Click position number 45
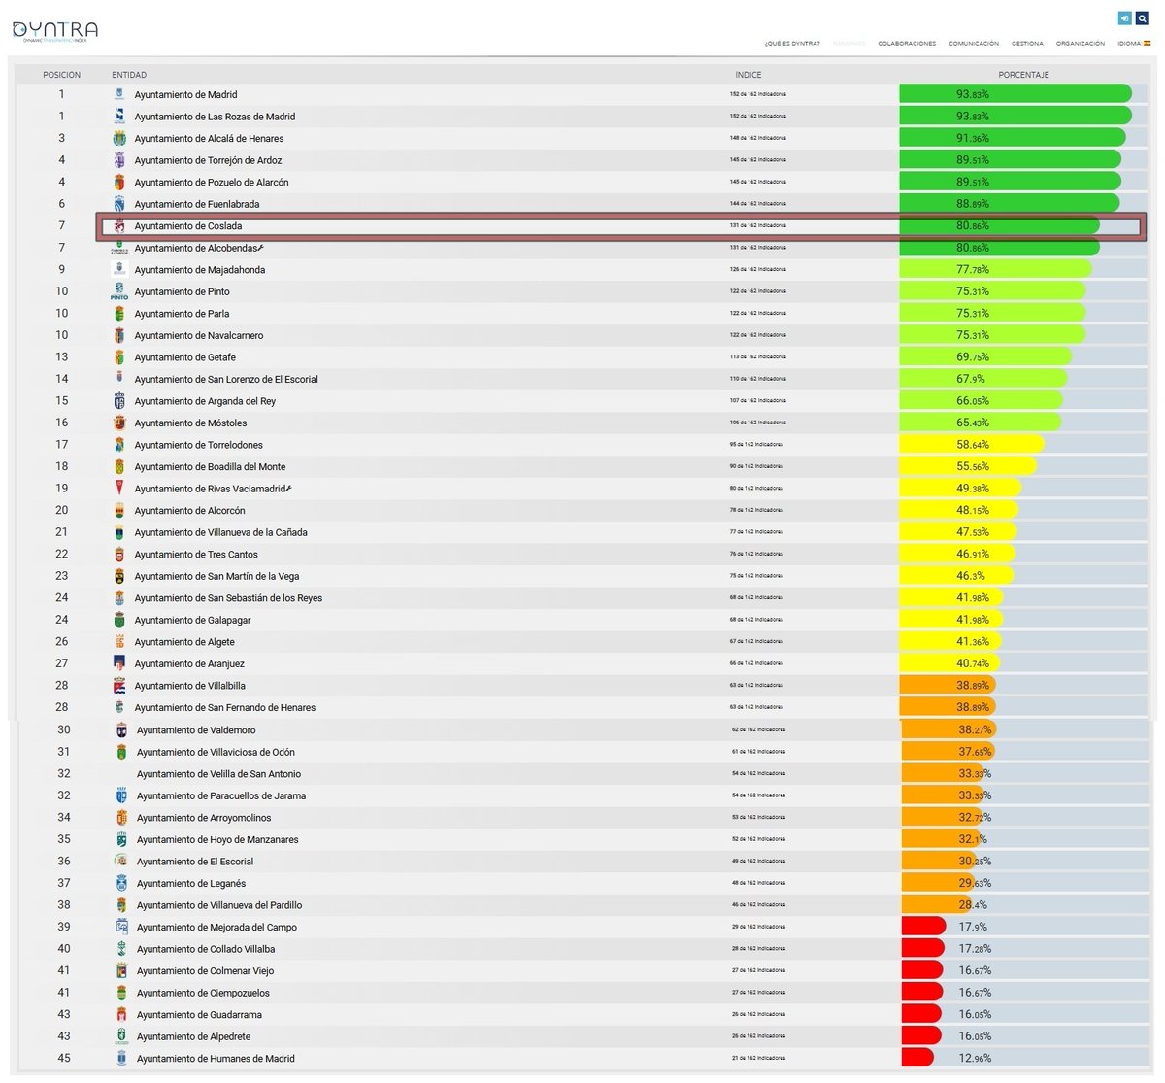Viewport: 1165px width, 1083px height. [64, 1058]
